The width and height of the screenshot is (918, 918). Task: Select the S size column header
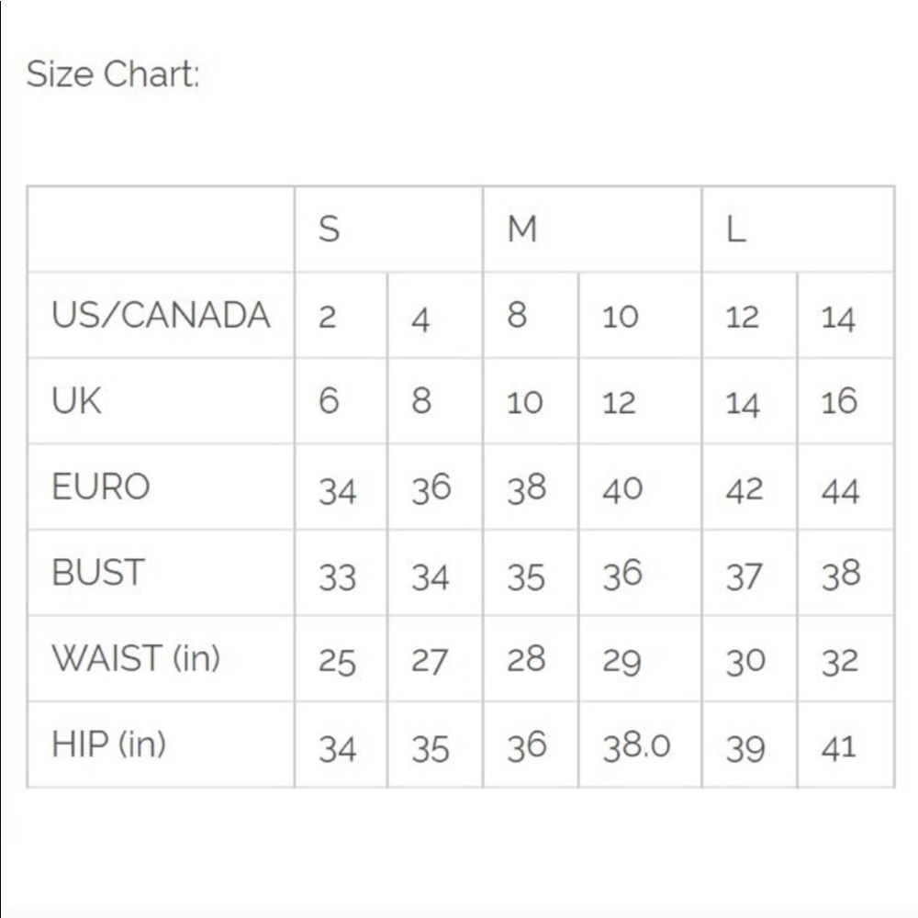pos(329,229)
